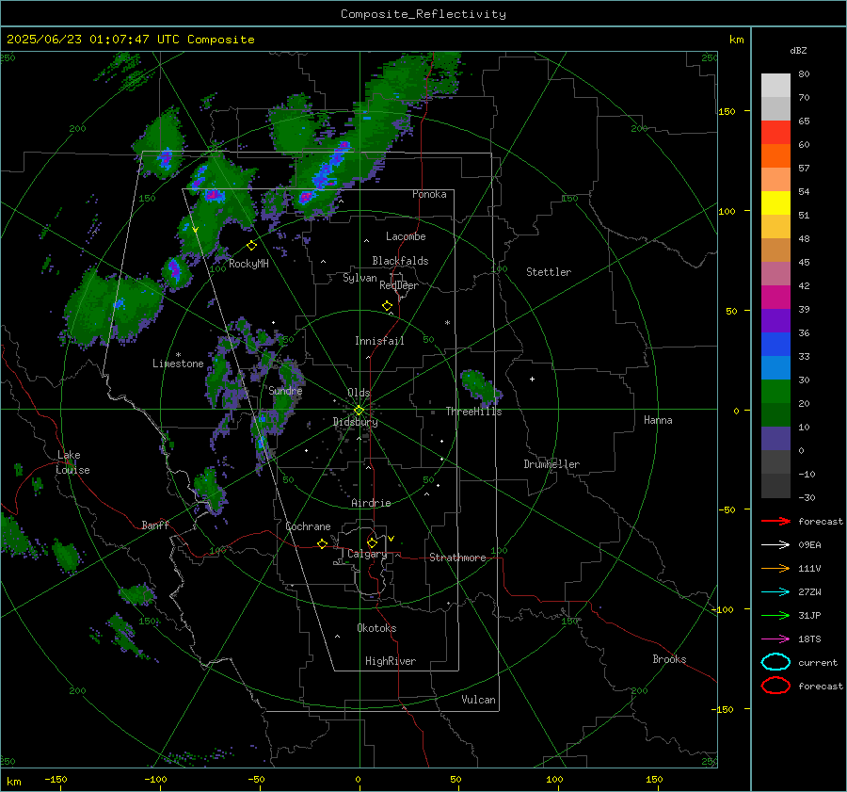
Task: Click the ThreeHills town label
Action: 473,412
